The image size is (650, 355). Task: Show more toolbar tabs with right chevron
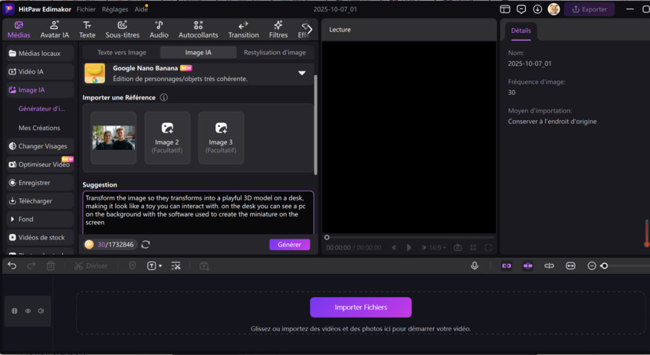click(307, 29)
